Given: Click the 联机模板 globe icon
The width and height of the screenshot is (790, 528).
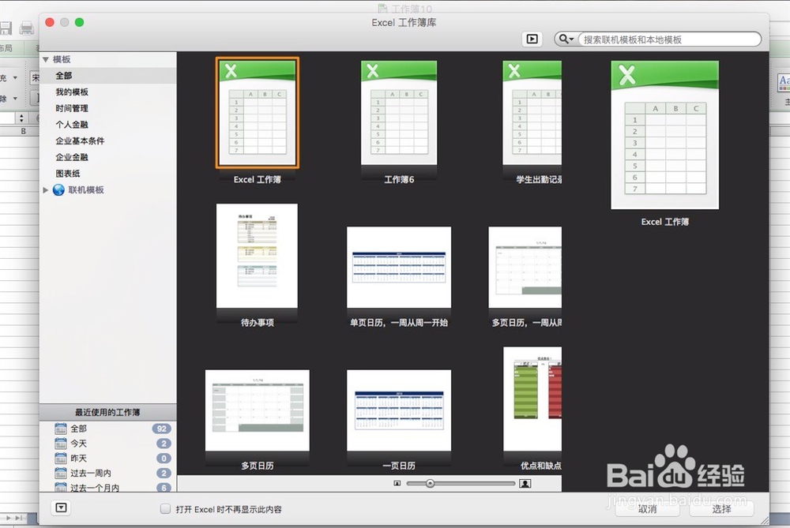Looking at the screenshot, I should coord(58,189).
